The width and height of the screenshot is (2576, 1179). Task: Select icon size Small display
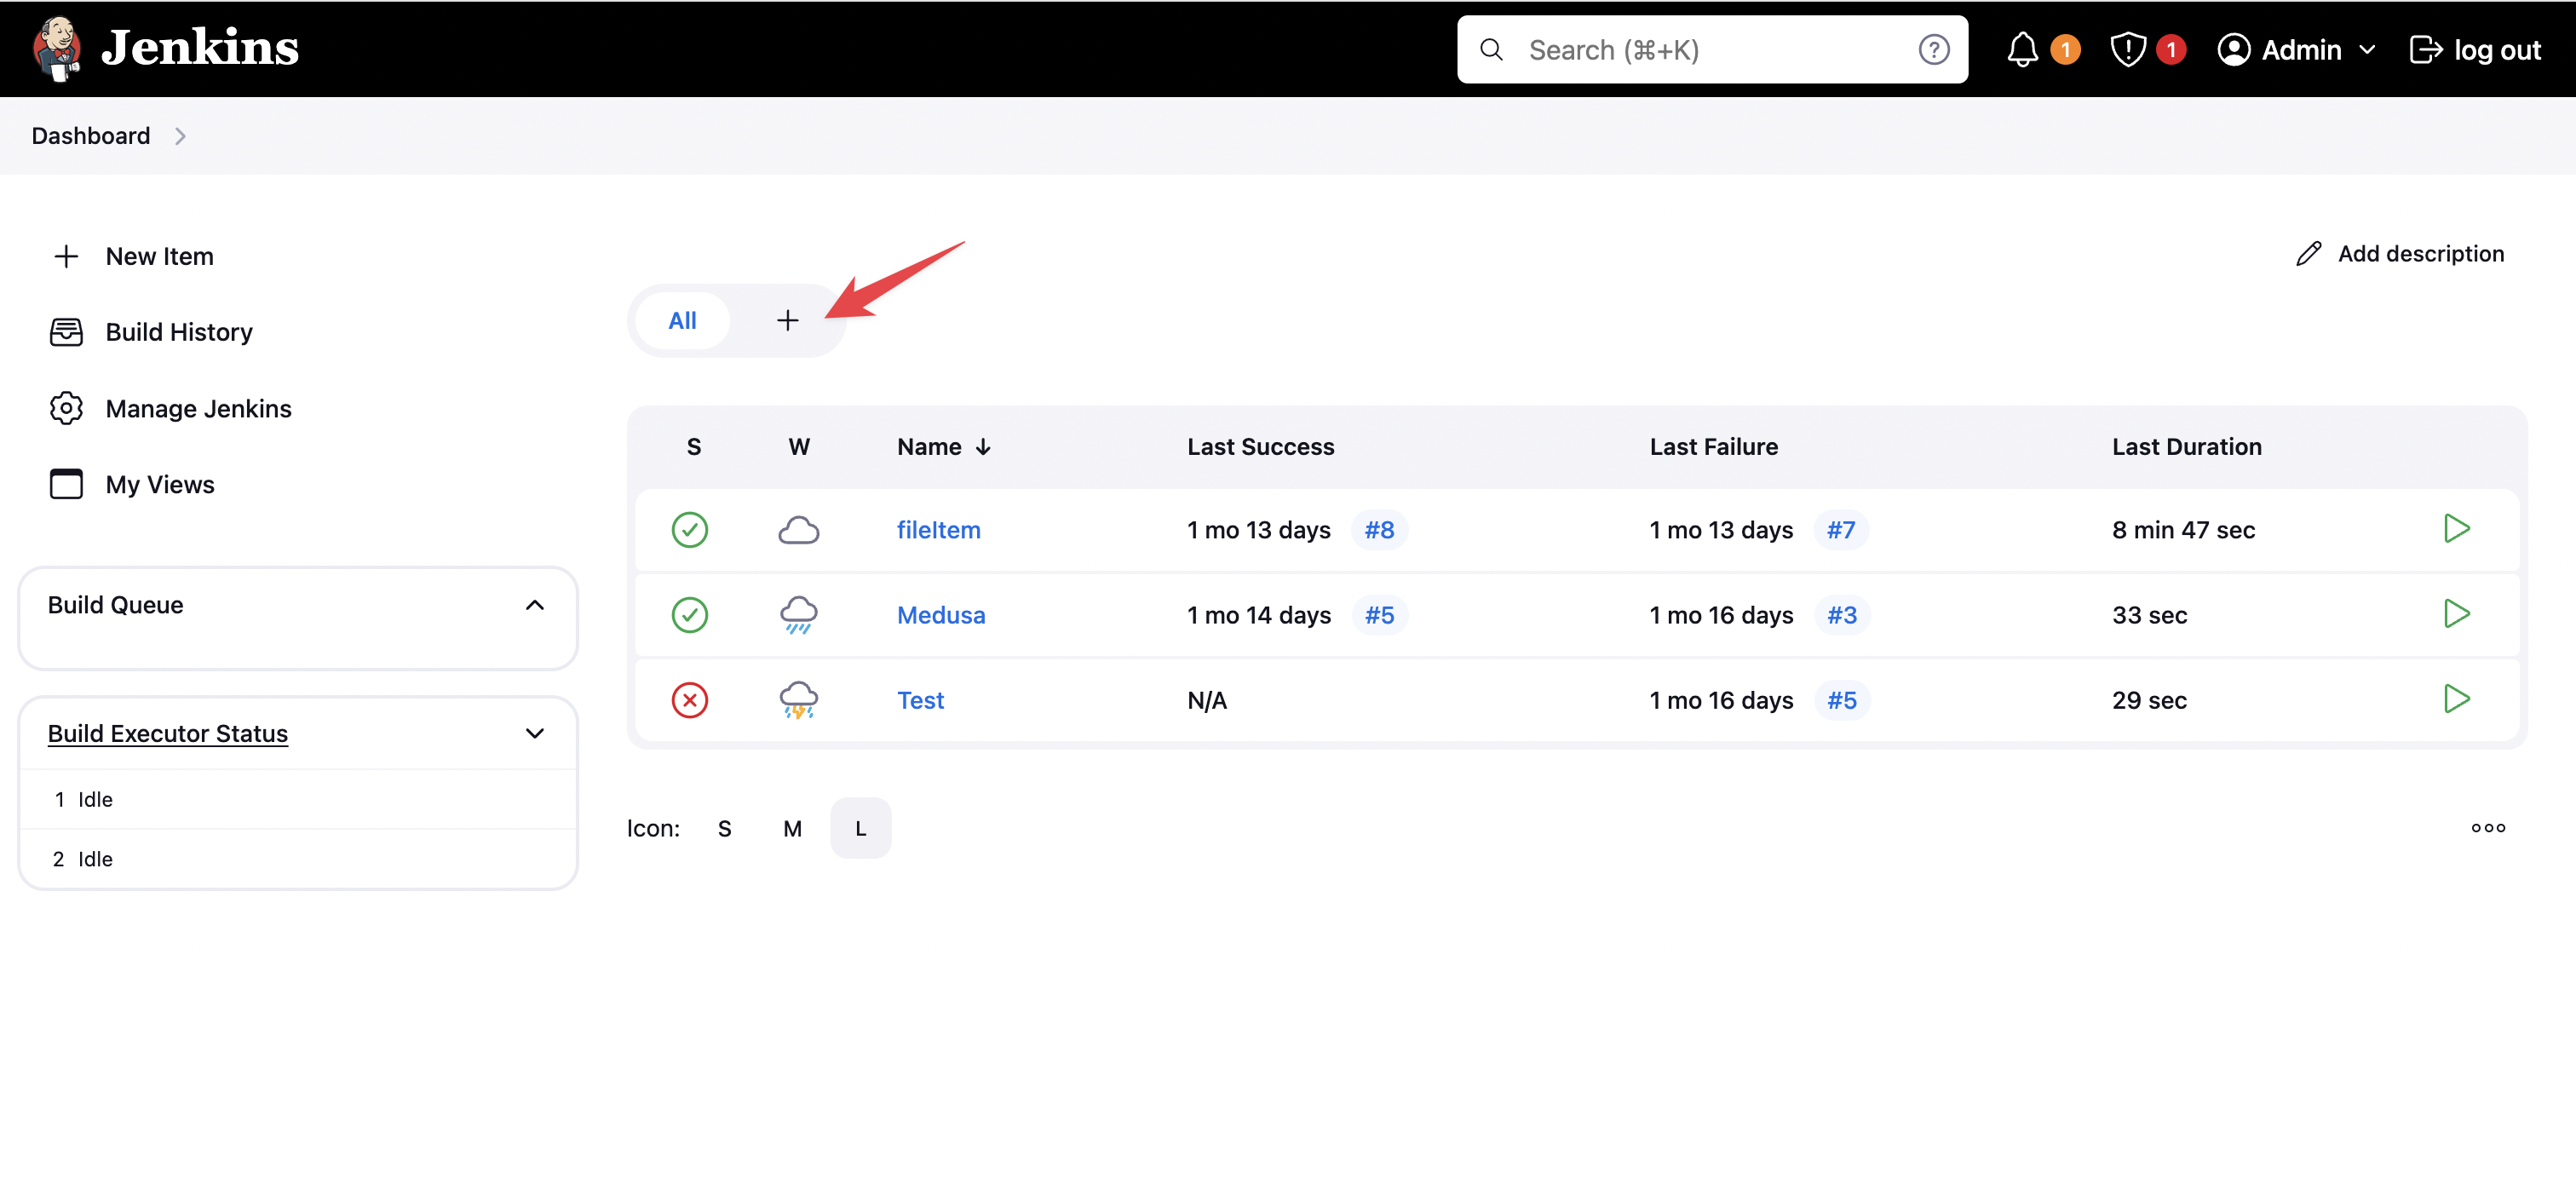724,827
